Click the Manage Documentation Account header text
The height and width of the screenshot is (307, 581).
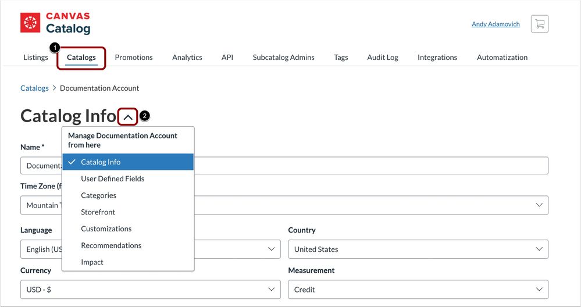(x=123, y=140)
